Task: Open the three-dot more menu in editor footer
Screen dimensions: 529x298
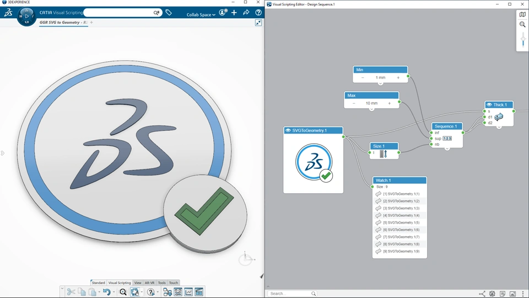Action: [523, 294]
